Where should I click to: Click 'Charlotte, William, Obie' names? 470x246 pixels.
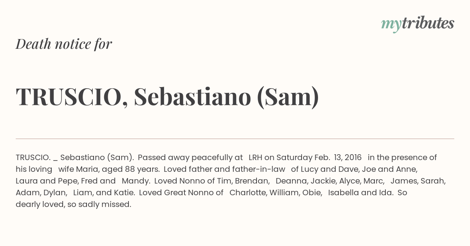[276, 193]
